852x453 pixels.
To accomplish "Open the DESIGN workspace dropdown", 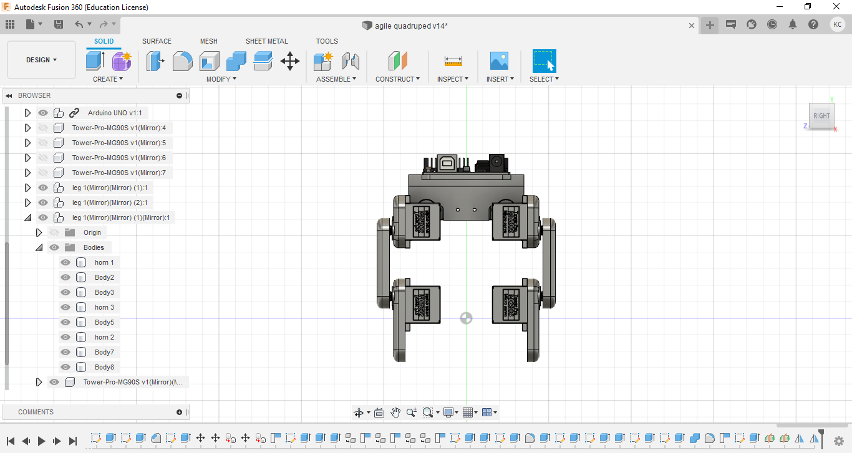I will pyautogui.click(x=41, y=60).
